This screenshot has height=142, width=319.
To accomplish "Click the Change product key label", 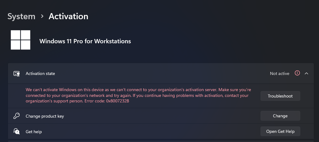I will [45, 116].
